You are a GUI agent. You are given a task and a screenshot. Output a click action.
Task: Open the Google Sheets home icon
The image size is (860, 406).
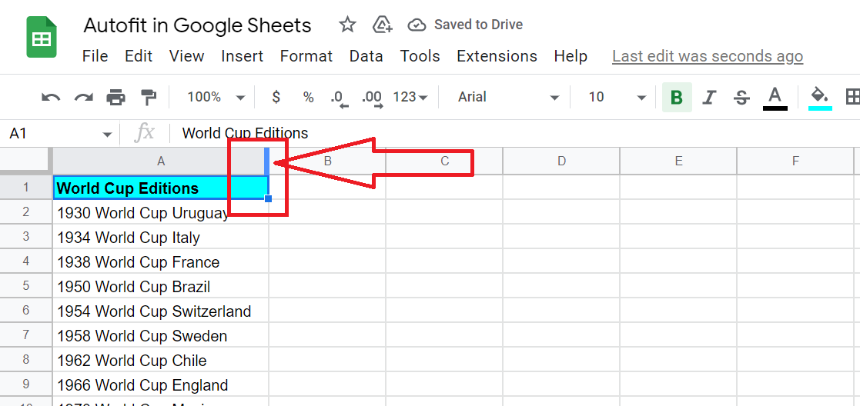click(42, 37)
